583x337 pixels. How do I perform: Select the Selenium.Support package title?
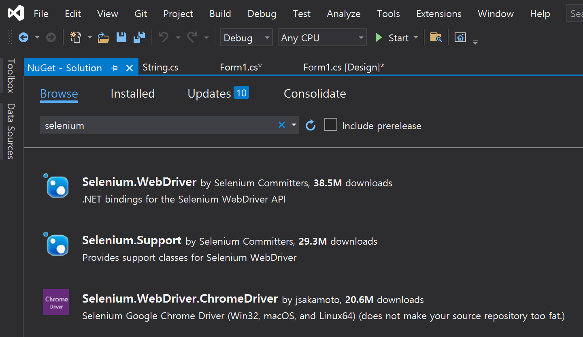(132, 240)
